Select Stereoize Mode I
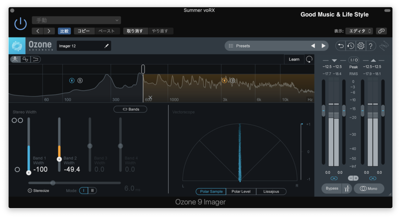401x218 pixels. tap(84, 190)
